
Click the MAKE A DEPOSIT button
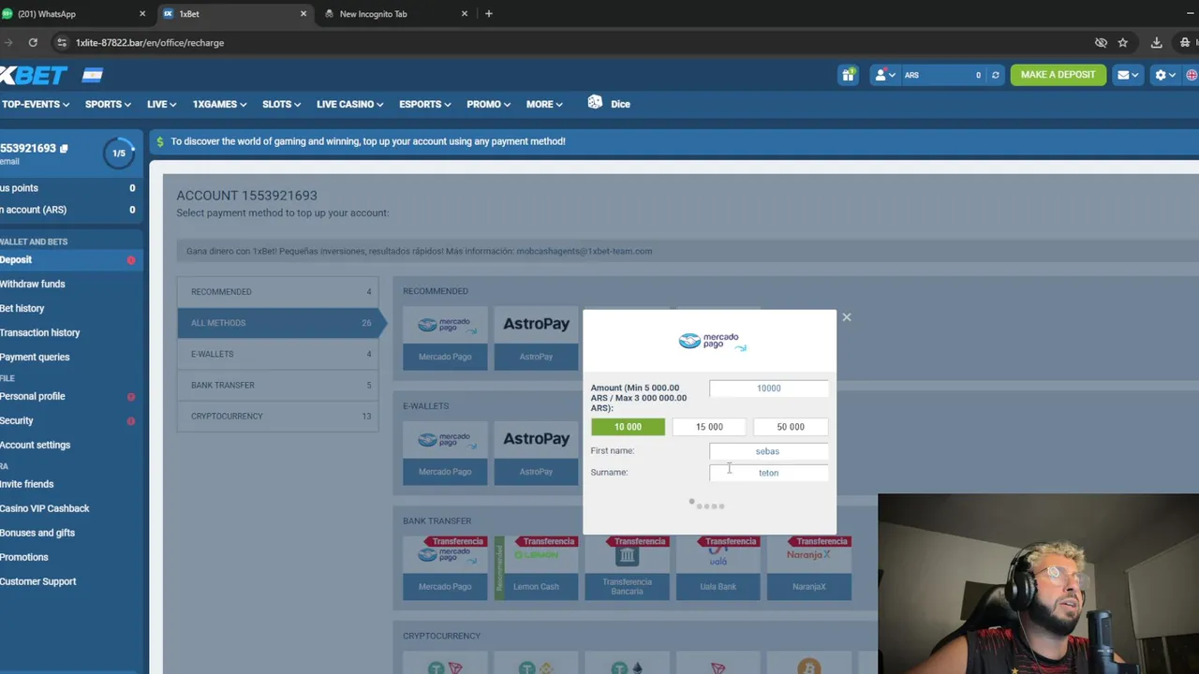point(1058,75)
